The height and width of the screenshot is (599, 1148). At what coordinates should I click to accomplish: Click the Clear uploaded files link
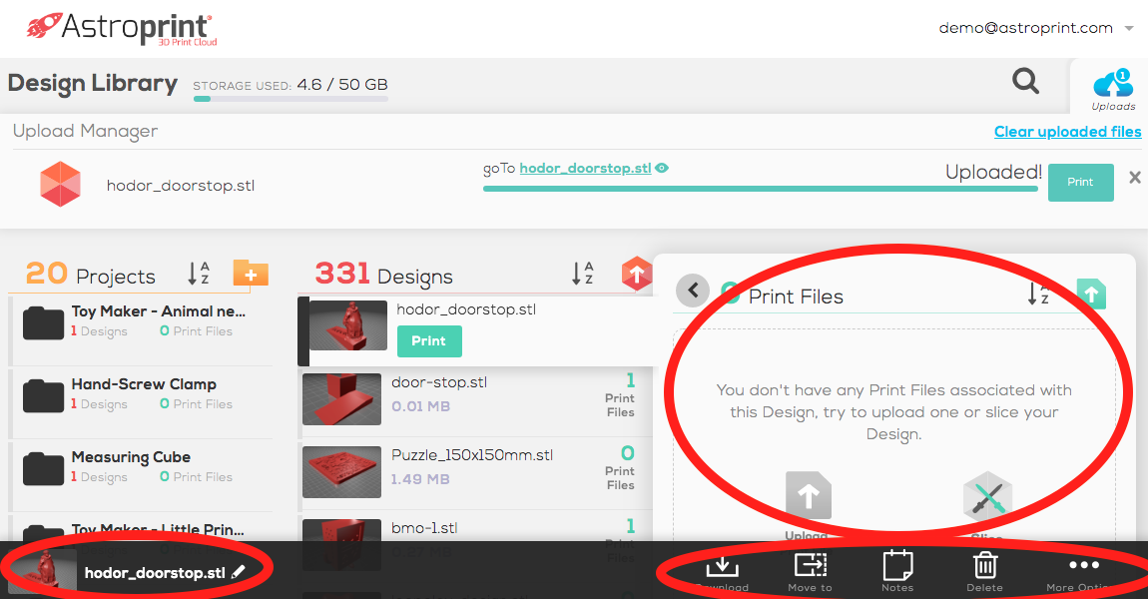[x=1067, y=132]
